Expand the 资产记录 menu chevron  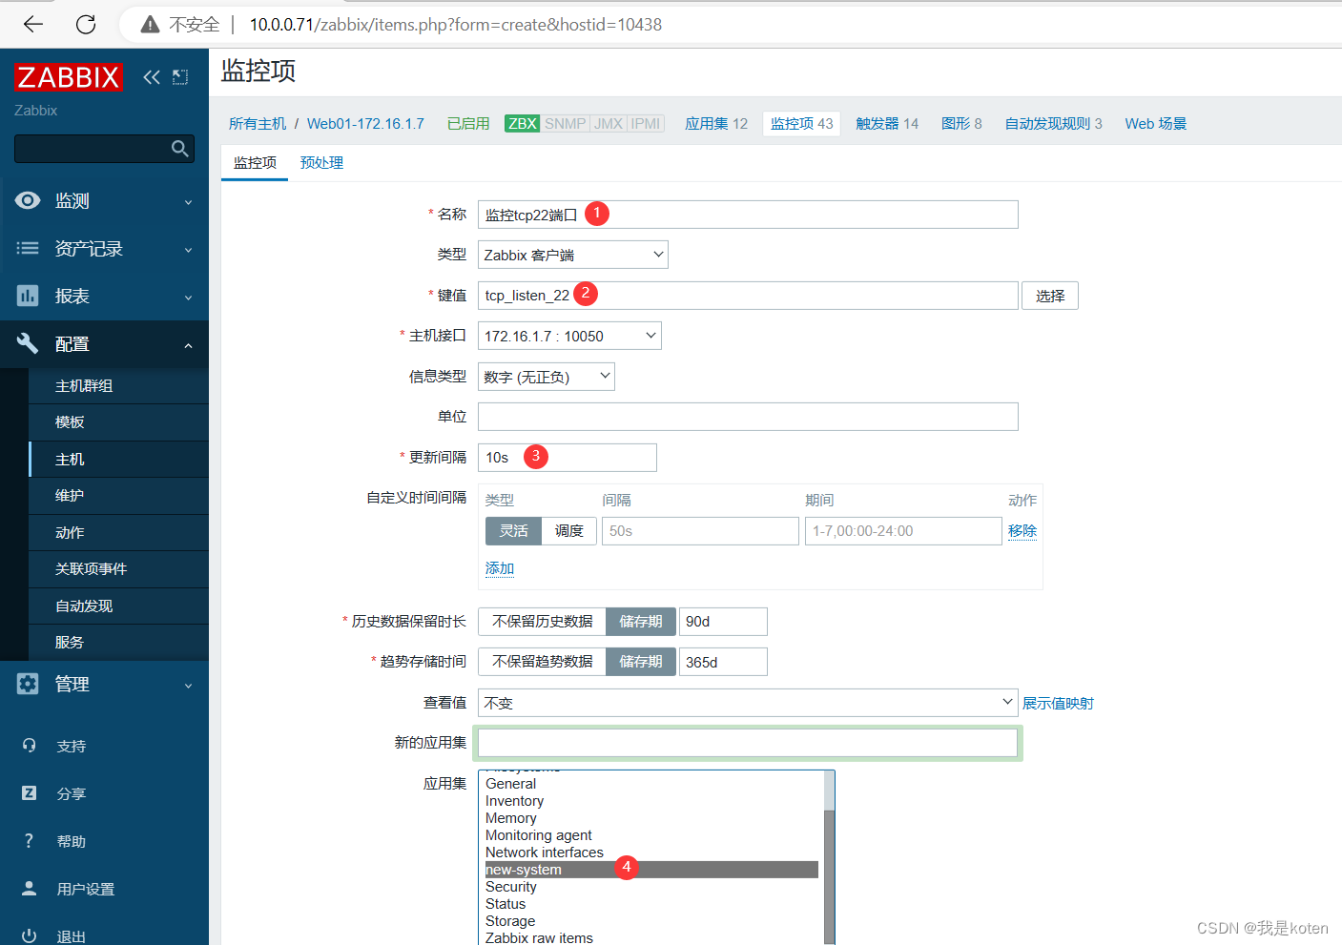[x=188, y=250]
